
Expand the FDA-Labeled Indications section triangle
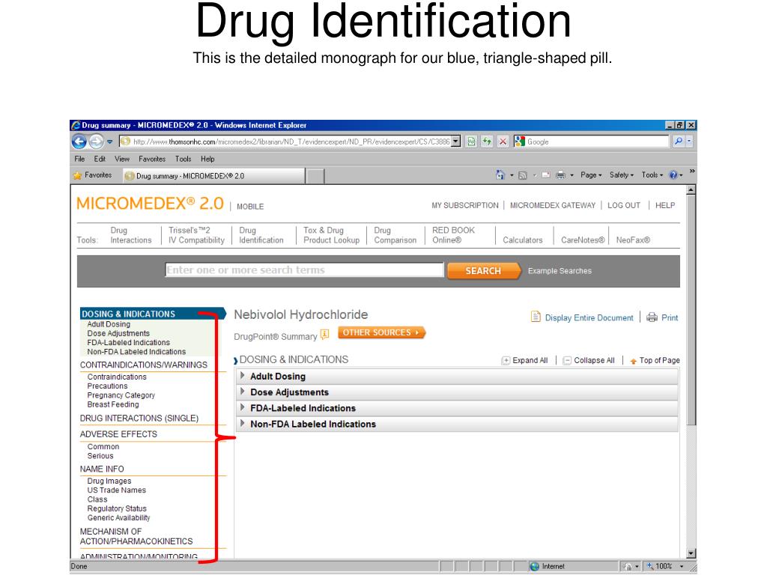pos(242,407)
